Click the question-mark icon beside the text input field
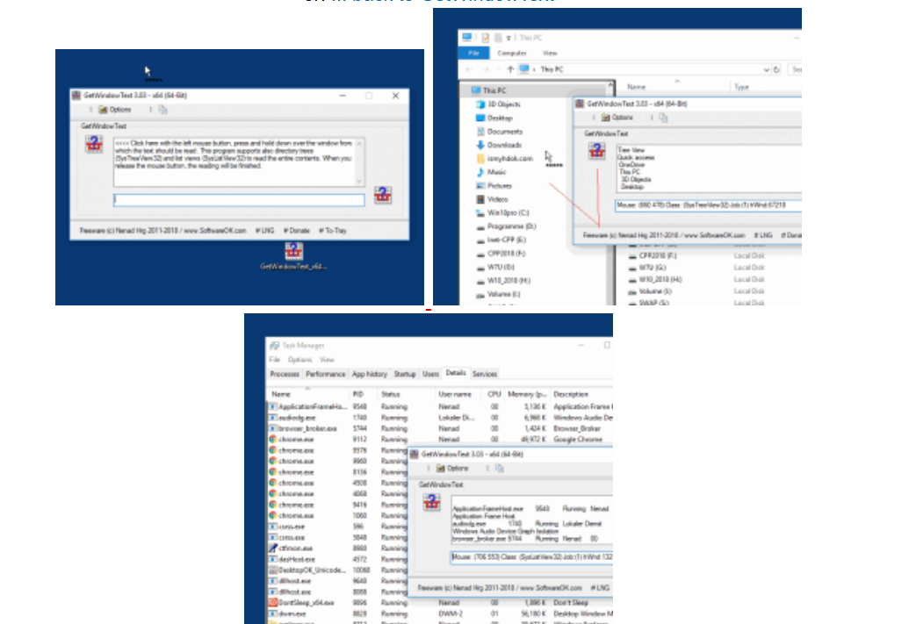The height and width of the screenshot is (624, 909). pos(383,194)
